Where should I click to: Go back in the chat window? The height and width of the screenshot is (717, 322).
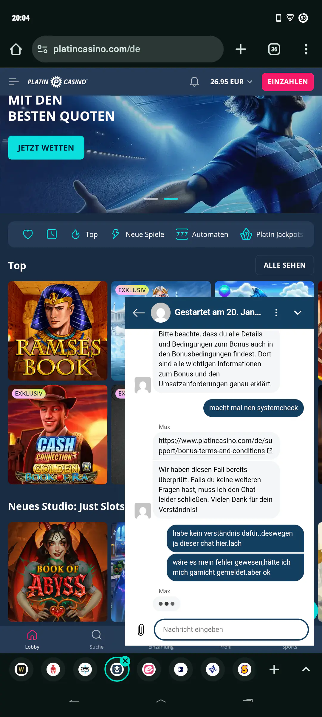tap(139, 312)
